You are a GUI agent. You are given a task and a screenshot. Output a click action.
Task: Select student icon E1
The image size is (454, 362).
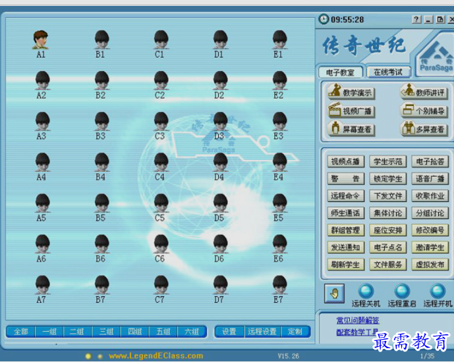coord(279,40)
